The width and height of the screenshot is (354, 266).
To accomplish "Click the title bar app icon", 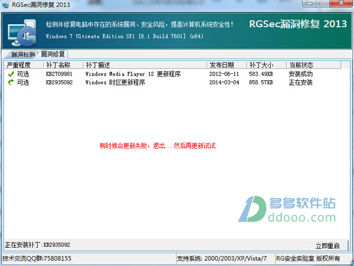I will (x=6, y=5).
